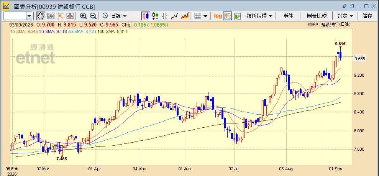The height and width of the screenshot is (176, 379).
Task: Click the 01 Apr date axis label
Action: pos(95,168)
